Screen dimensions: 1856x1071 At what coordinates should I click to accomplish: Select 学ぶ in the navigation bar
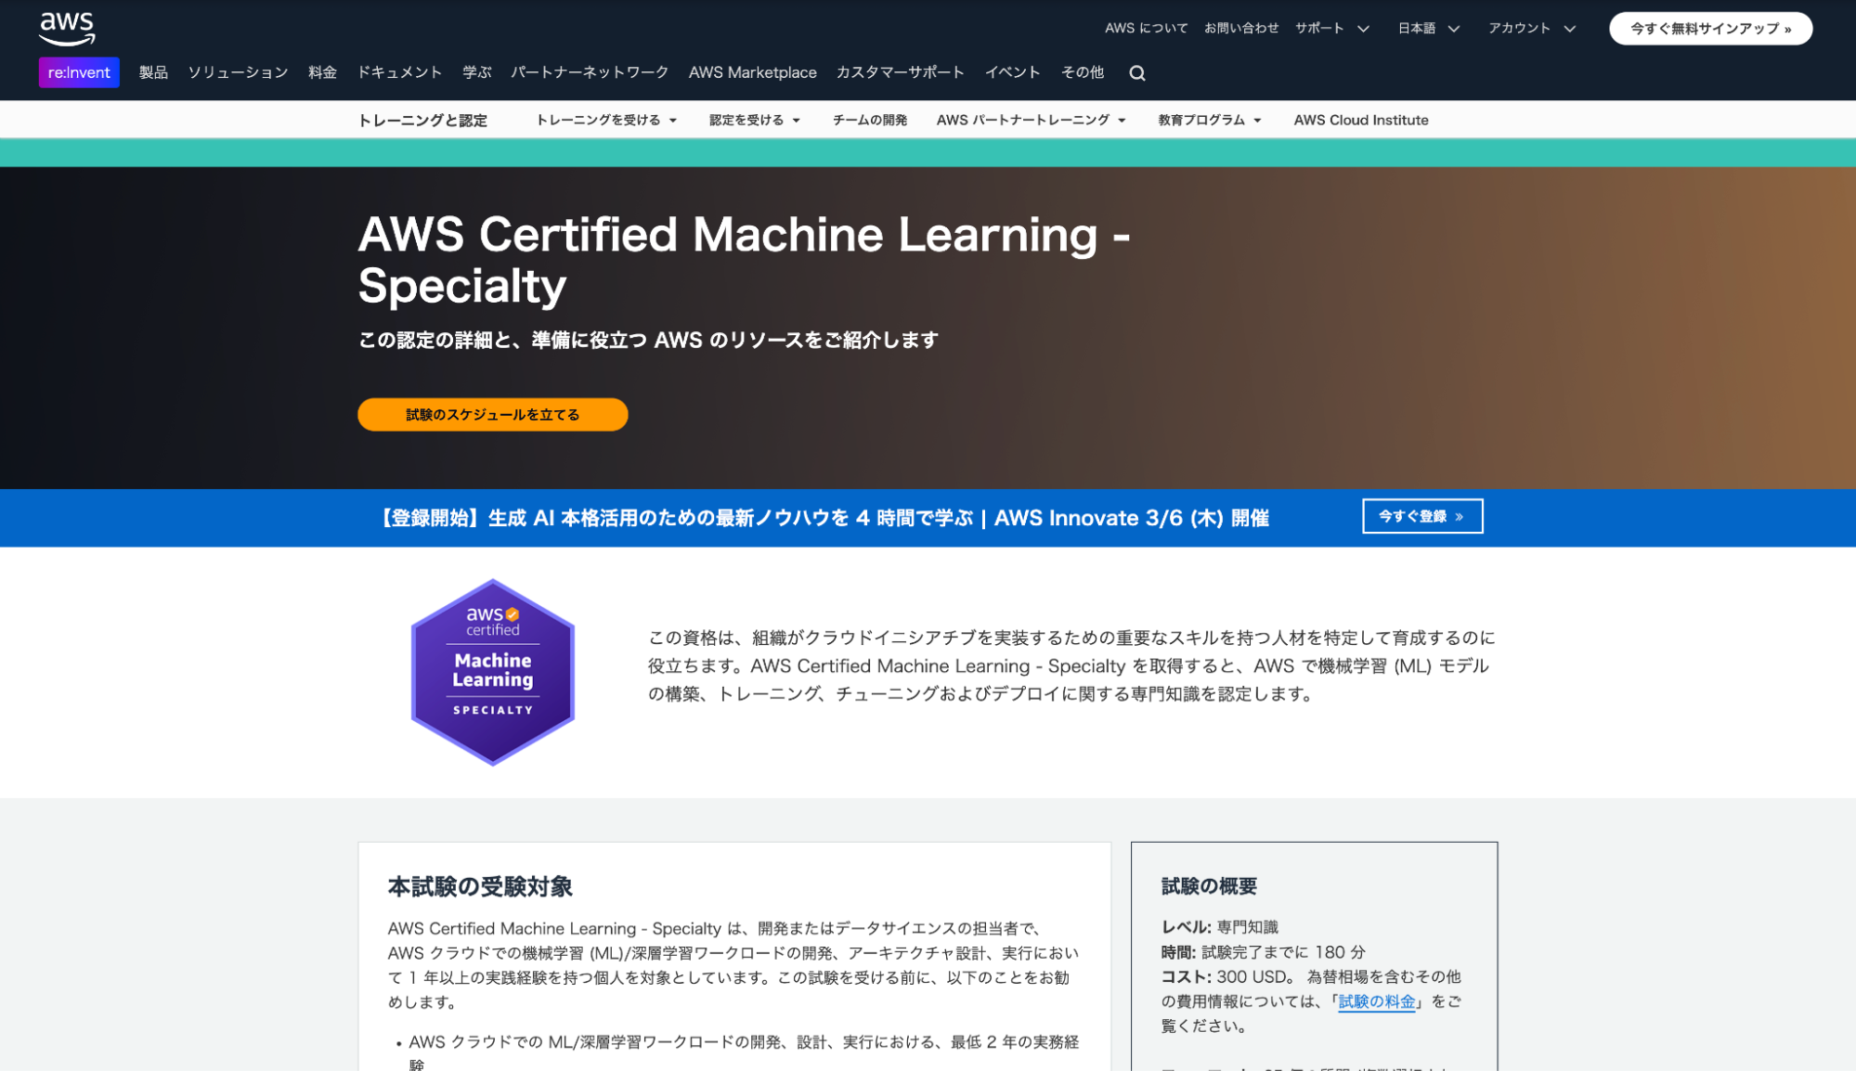pos(476,72)
